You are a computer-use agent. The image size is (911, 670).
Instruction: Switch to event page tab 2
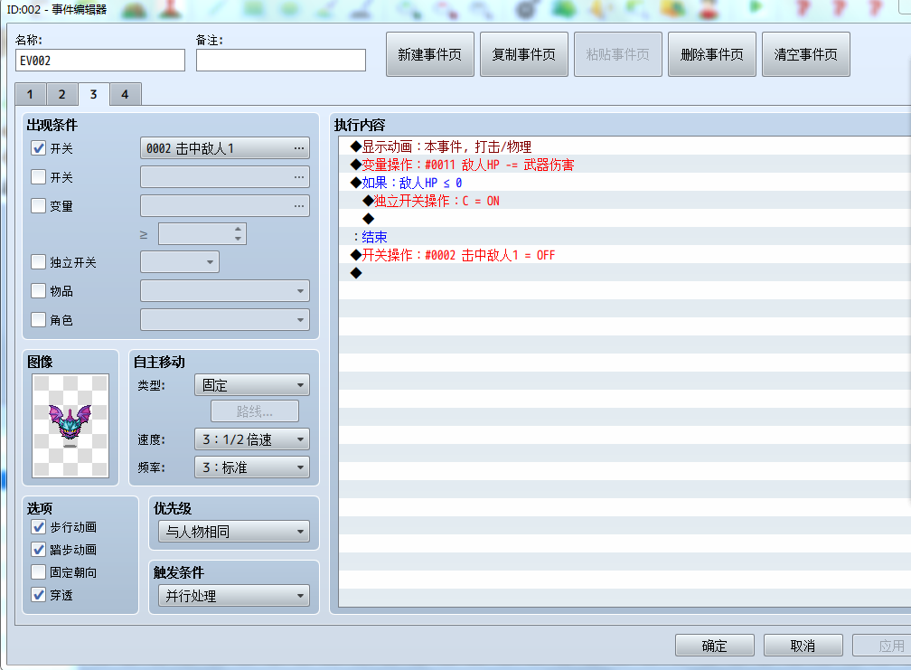[x=61, y=94]
